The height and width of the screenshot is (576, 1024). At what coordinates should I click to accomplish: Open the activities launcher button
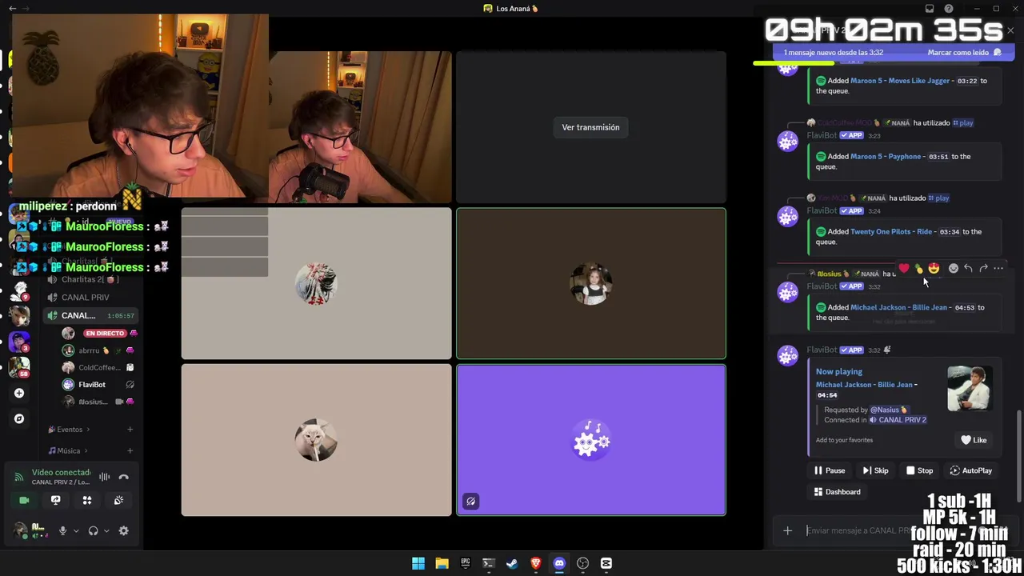point(87,500)
